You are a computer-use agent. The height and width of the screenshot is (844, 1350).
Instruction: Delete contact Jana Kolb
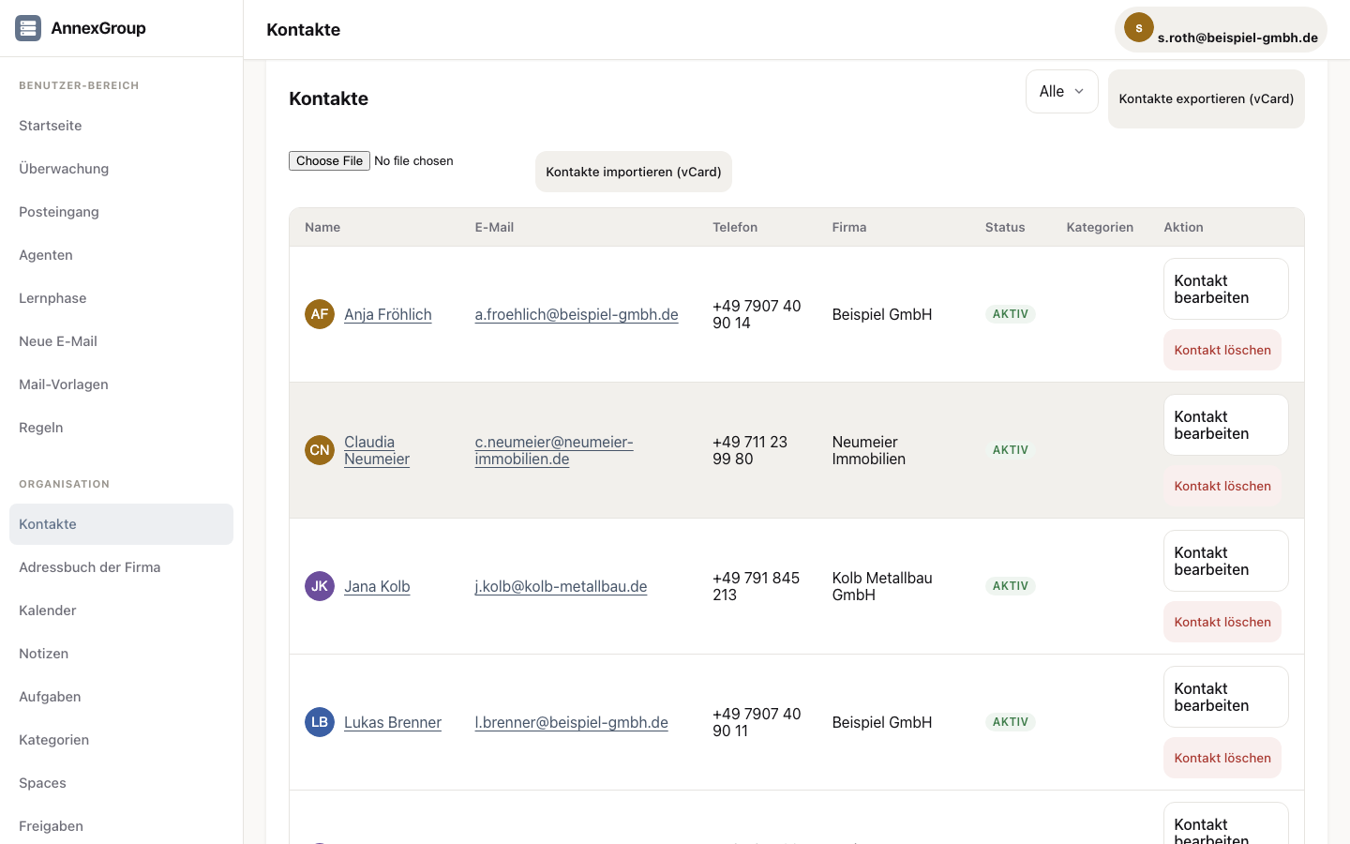(1222, 622)
